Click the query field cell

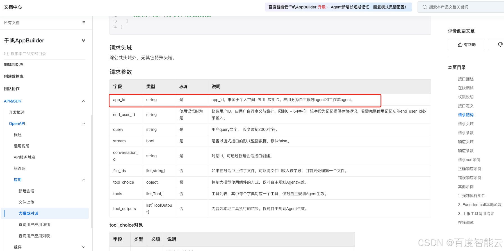click(x=126, y=129)
